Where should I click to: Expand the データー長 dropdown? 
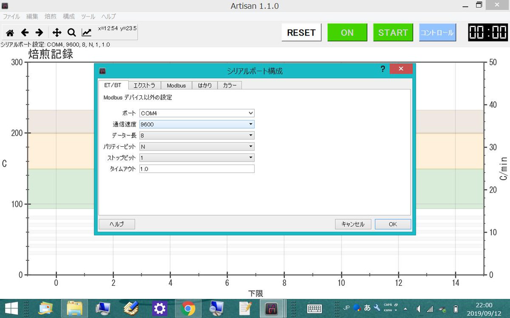pyautogui.click(x=251, y=135)
